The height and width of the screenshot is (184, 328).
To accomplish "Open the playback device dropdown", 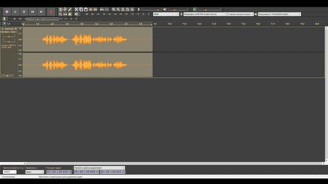I will click(280, 14).
